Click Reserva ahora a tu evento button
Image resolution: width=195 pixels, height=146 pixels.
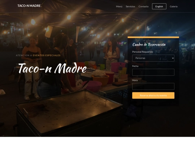coord(153,96)
